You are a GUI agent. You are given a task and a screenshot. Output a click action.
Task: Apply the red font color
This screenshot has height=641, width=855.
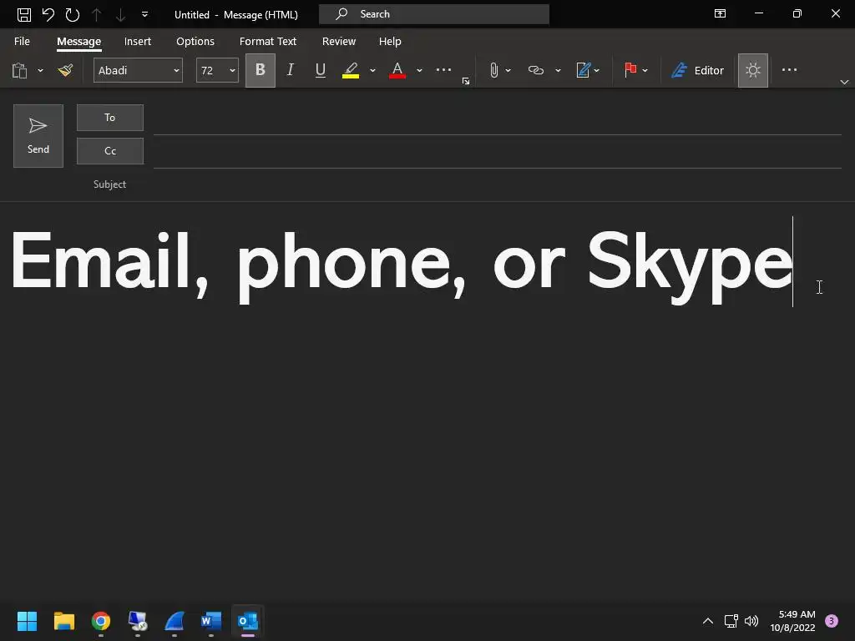[x=397, y=70]
